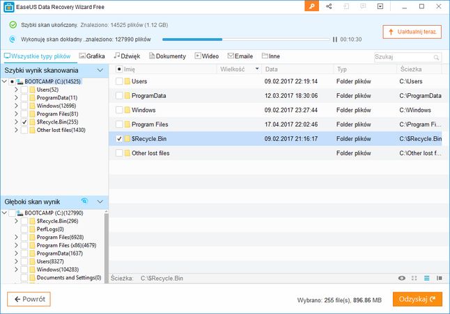Expand the Windows(12696) tree node

[16, 106]
